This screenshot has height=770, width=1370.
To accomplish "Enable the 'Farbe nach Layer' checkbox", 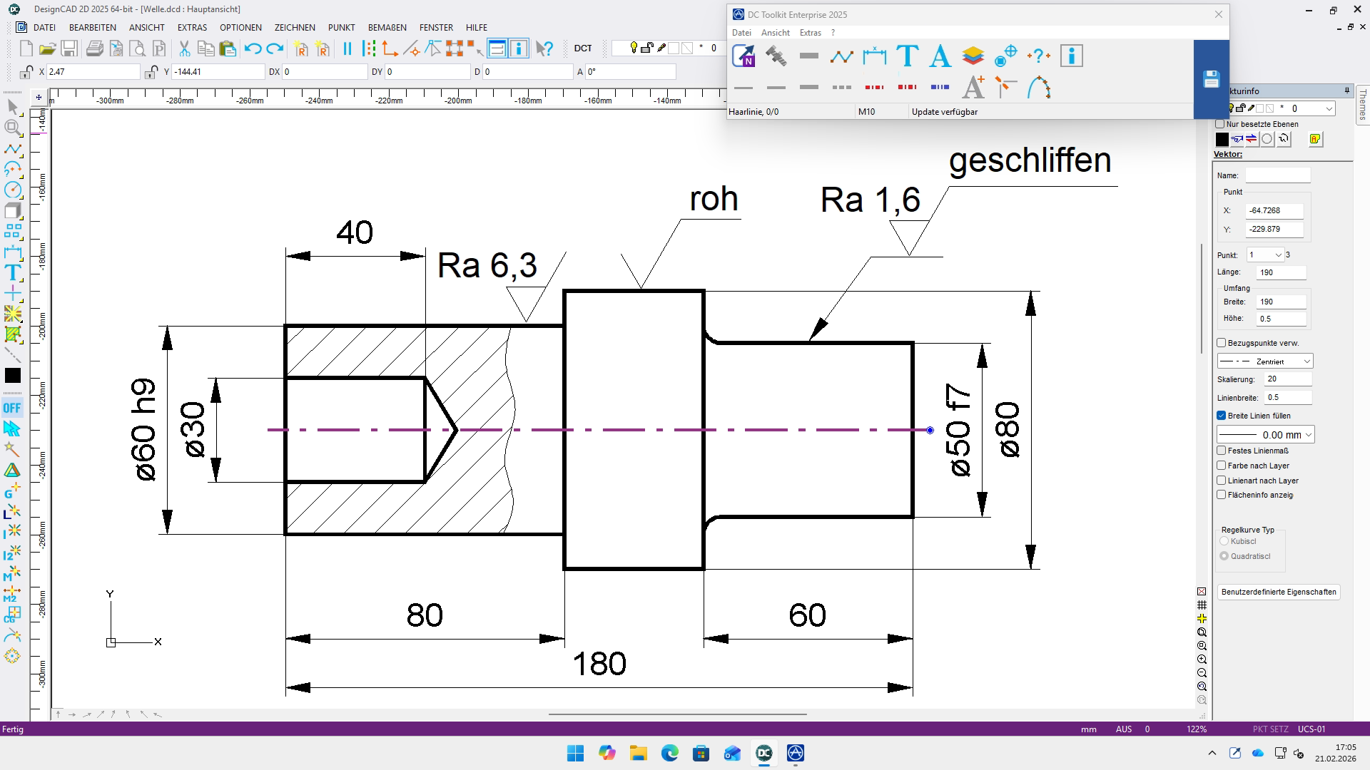I will click(x=1221, y=466).
